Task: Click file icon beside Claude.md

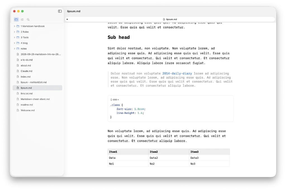Action: (18, 71)
